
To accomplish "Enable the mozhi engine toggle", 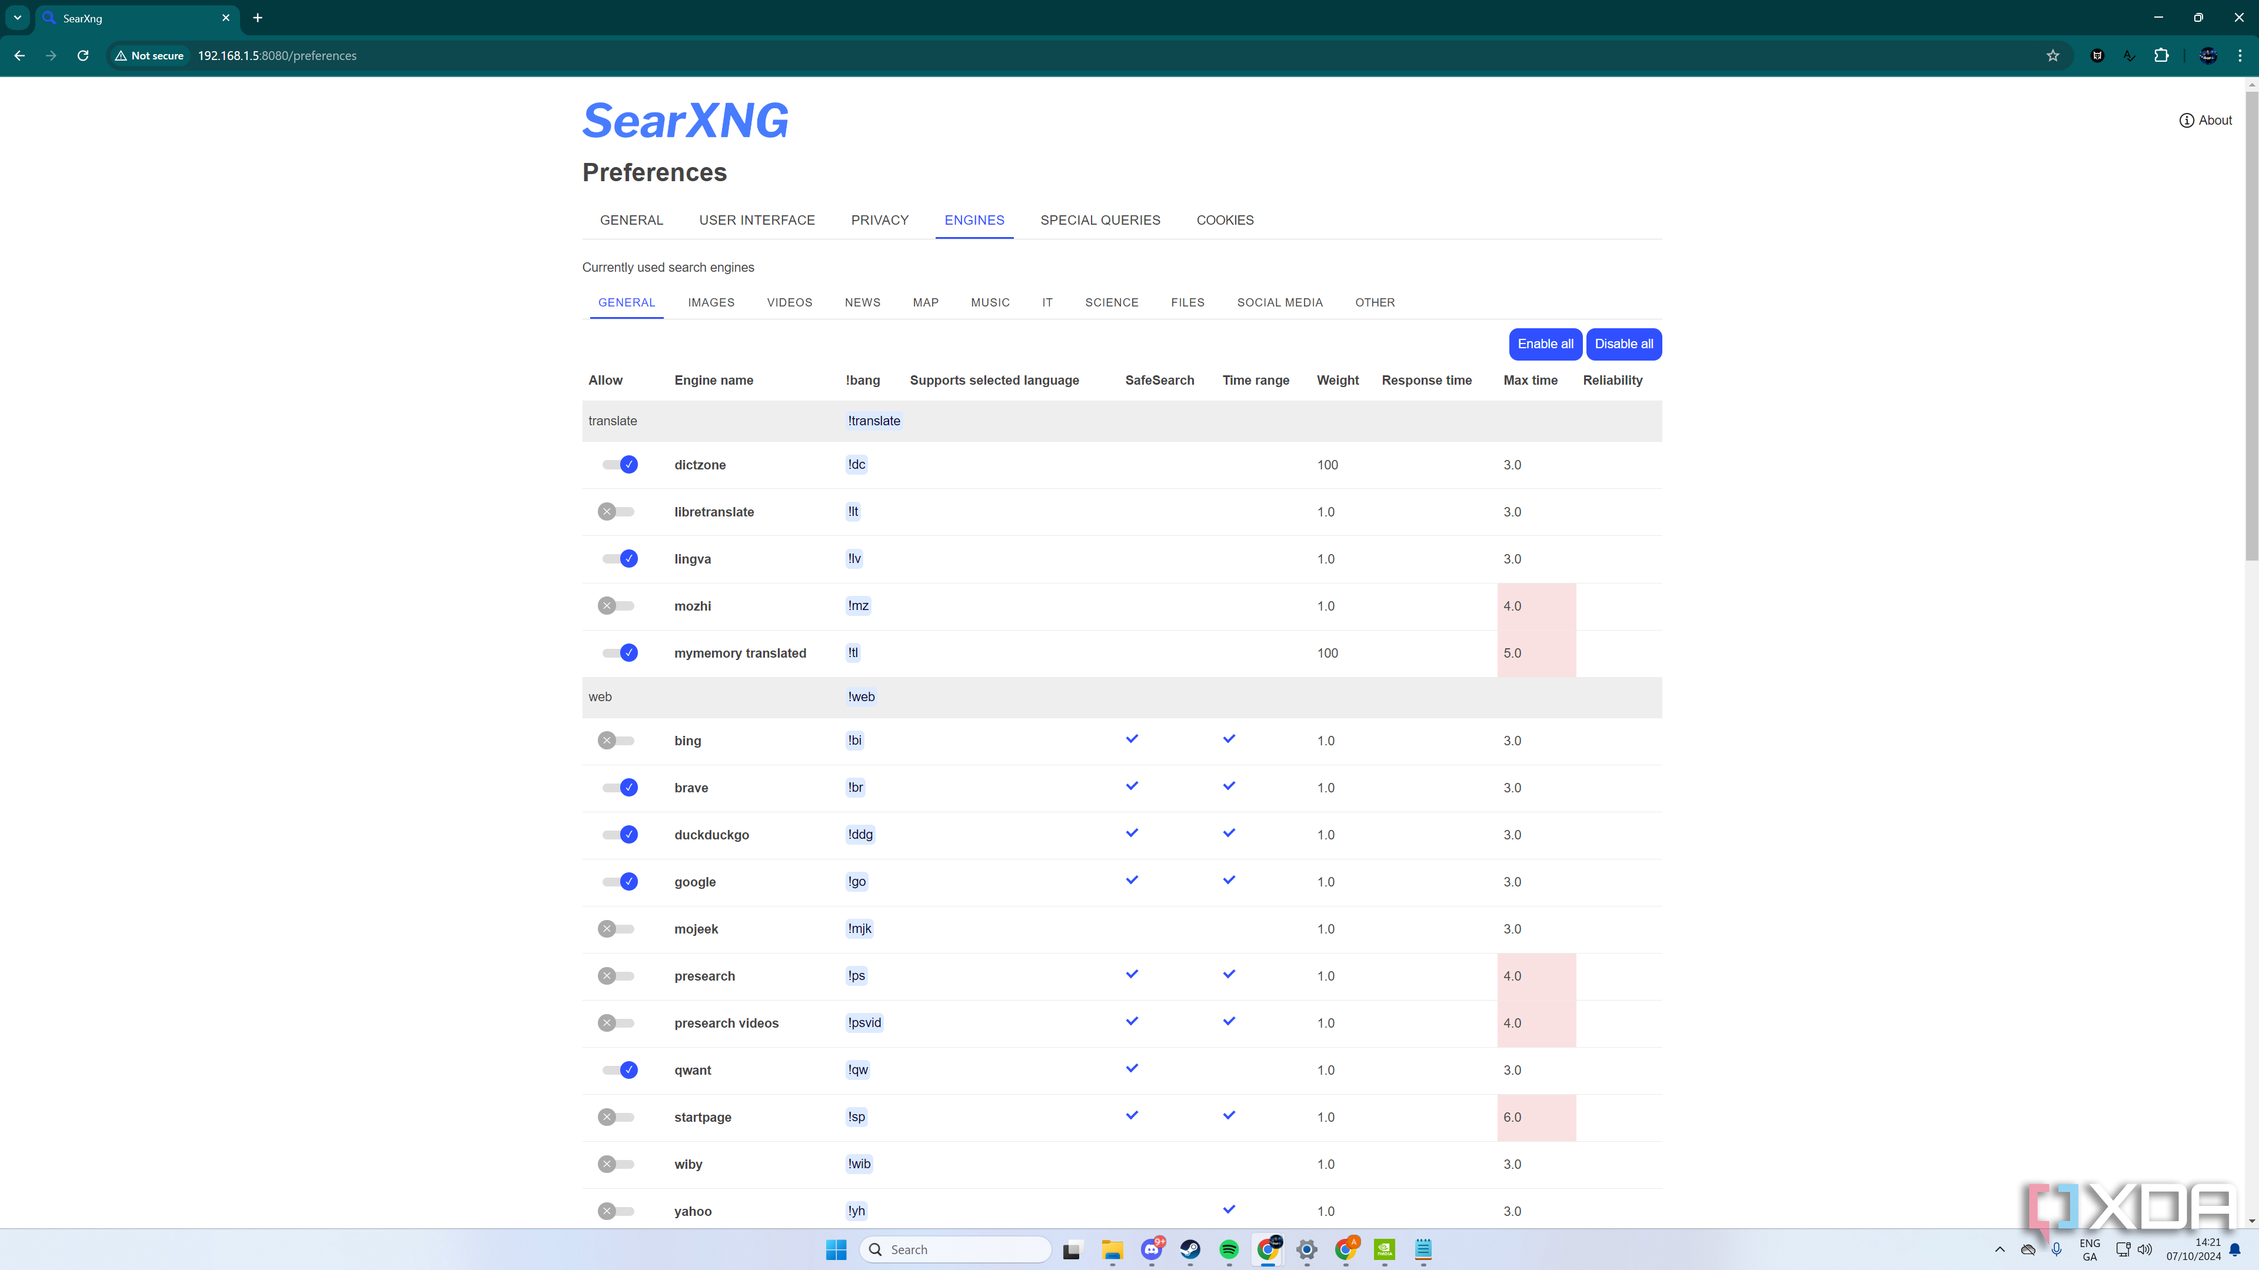I will (616, 606).
